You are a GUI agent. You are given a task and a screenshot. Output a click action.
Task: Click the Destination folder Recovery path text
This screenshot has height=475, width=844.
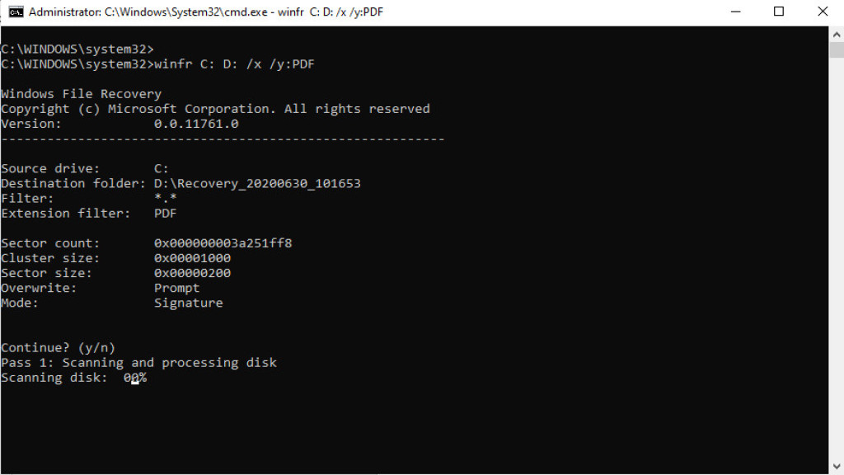tap(256, 183)
